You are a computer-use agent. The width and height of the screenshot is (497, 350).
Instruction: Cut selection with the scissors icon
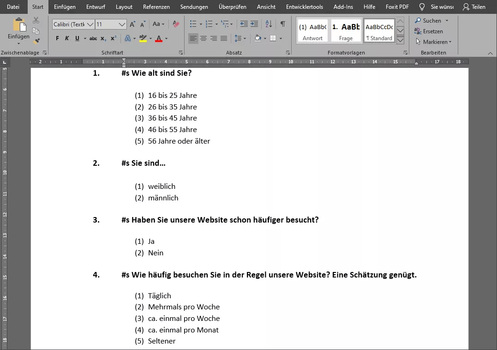click(36, 20)
